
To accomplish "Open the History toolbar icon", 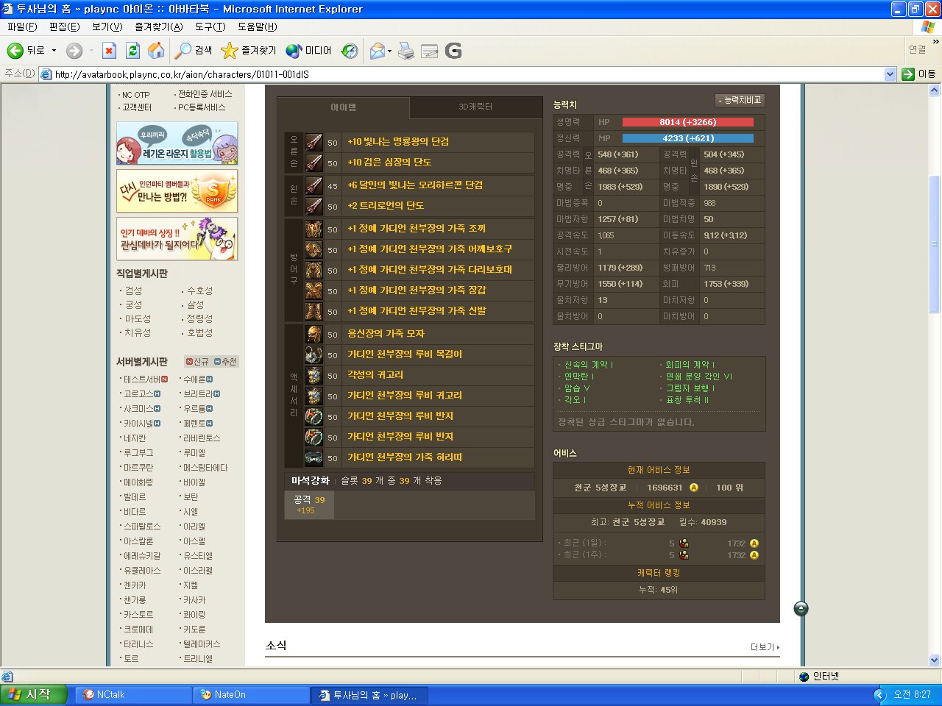I will 350,51.
